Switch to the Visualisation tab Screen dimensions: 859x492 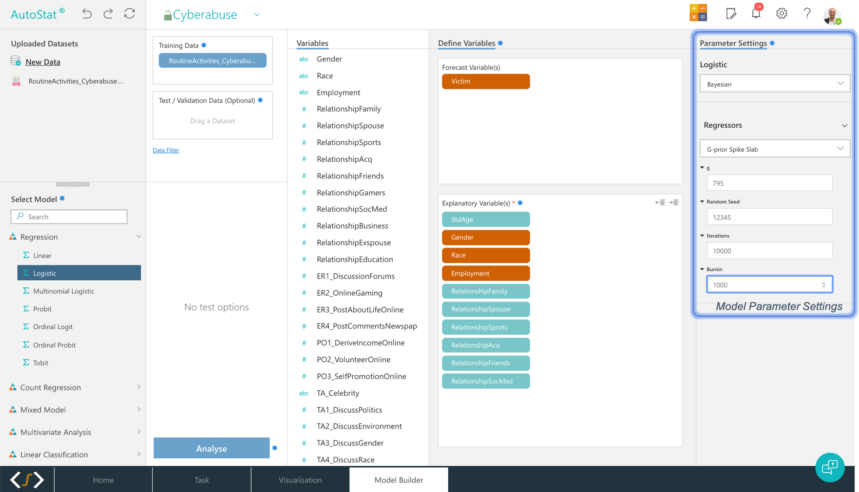tap(300, 480)
